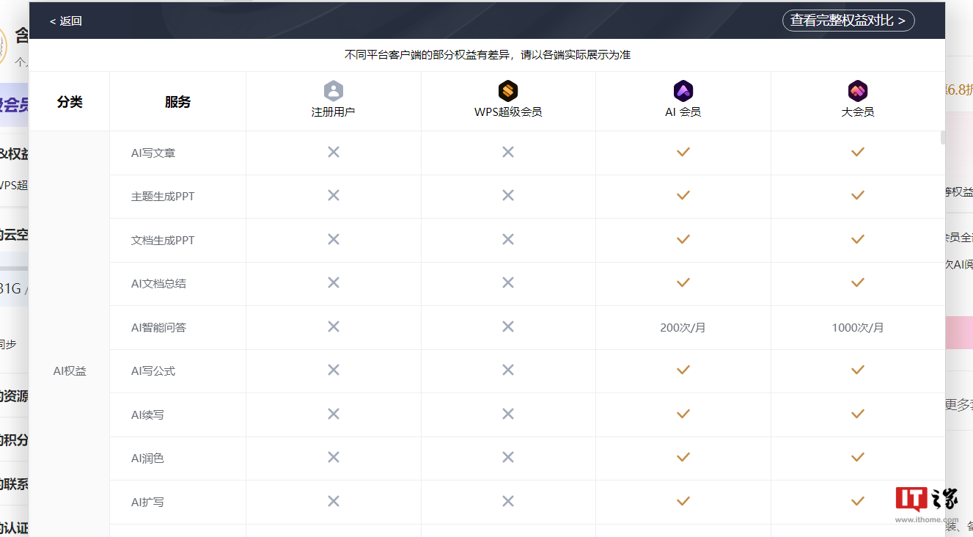973x537 pixels.
Task: Click the 大会员 pink gem icon
Action: 857,89
